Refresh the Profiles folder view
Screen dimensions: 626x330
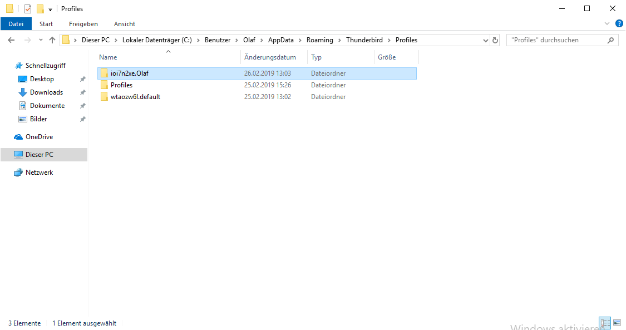click(x=495, y=40)
